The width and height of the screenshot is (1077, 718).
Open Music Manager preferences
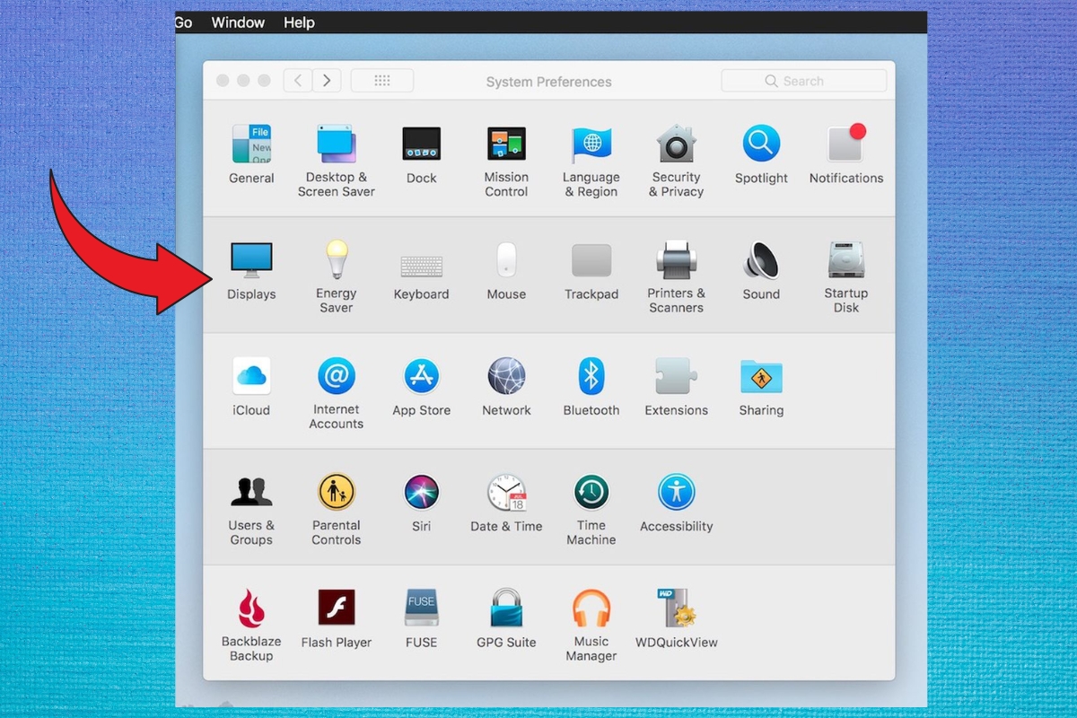click(591, 625)
